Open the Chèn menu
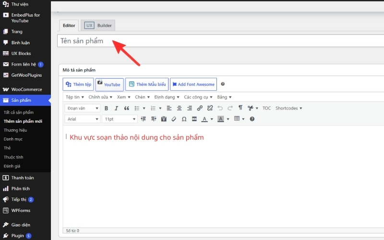Screen dimensions: 384x240 click(x=142, y=97)
